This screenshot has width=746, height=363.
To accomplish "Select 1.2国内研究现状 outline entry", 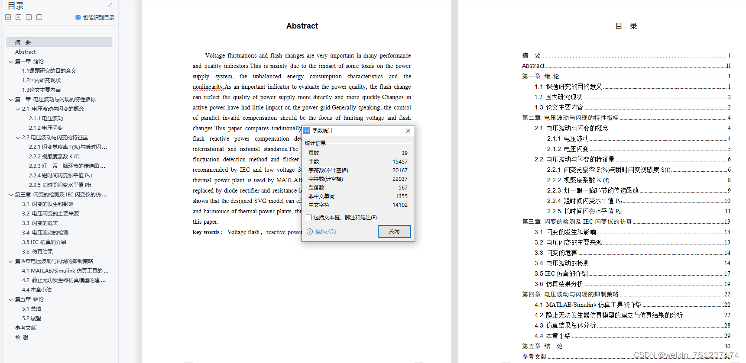I will tap(41, 80).
